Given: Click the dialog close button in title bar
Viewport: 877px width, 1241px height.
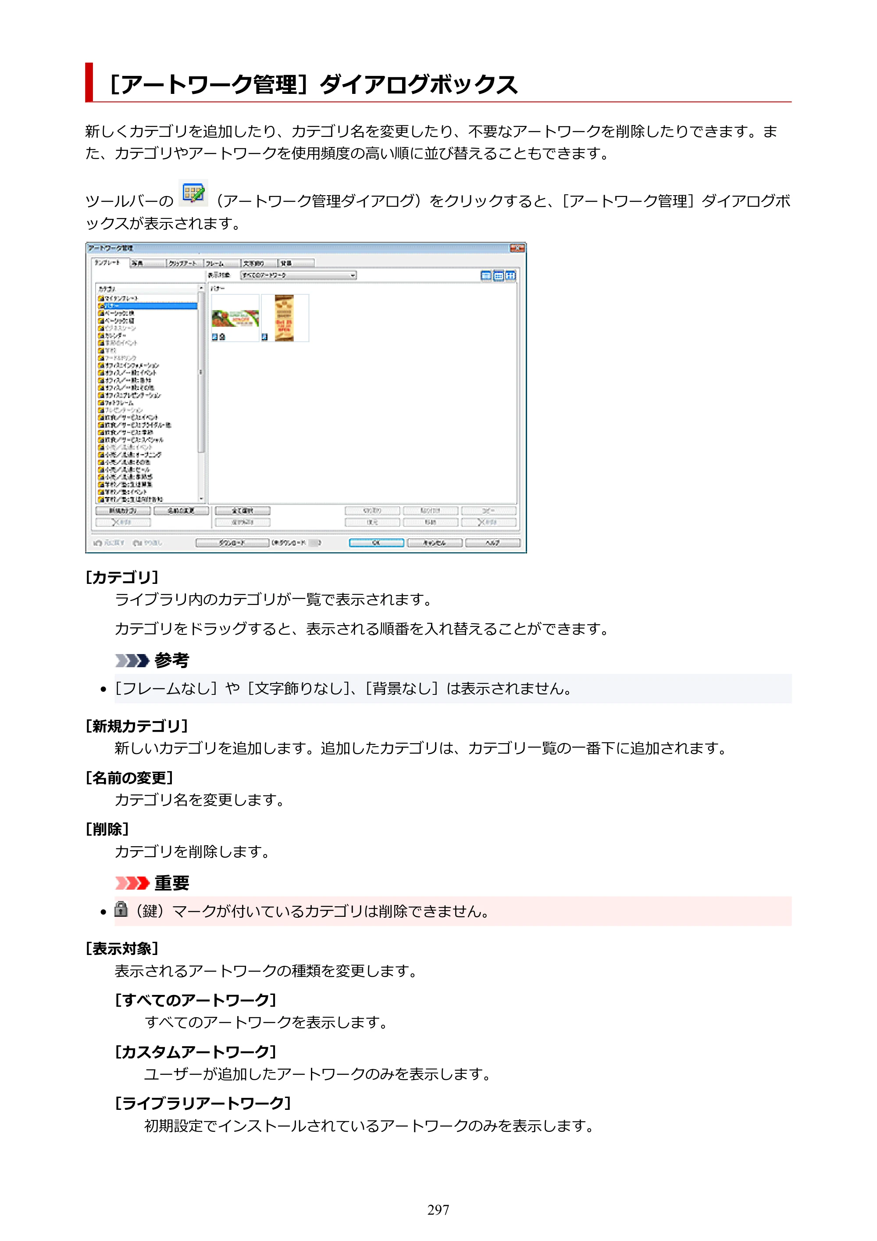Looking at the screenshot, I should tap(517, 248).
